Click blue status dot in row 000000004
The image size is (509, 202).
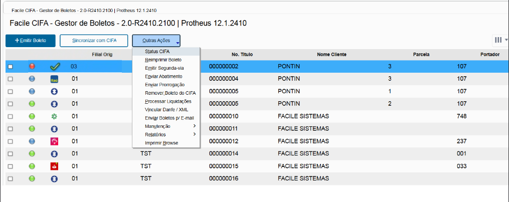coord(32,79)
